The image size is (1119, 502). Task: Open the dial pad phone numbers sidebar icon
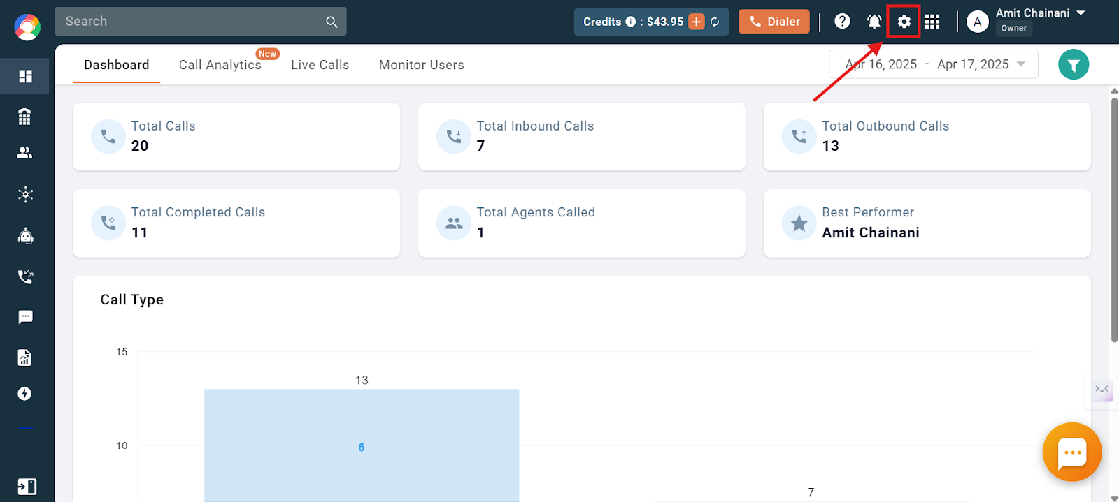(24, 117)
